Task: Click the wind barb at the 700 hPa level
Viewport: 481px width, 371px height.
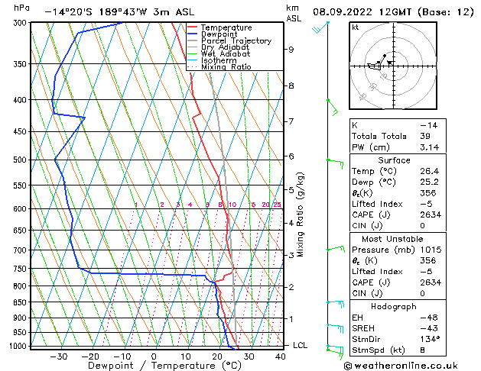Action: coord(336,249)
